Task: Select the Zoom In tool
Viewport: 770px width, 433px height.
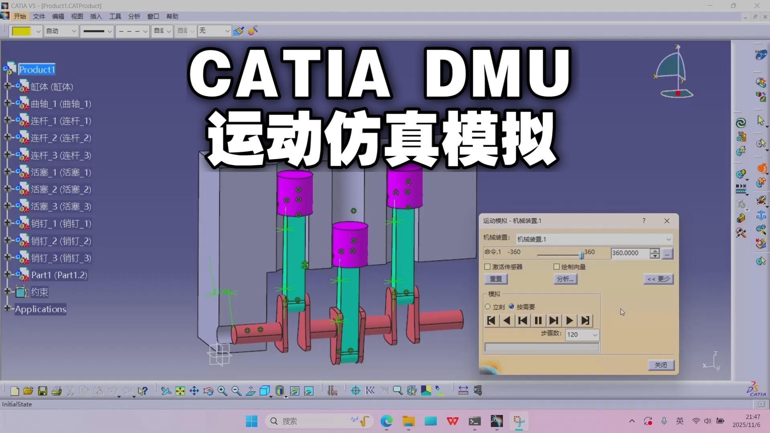Action: (x=223, y=391)
